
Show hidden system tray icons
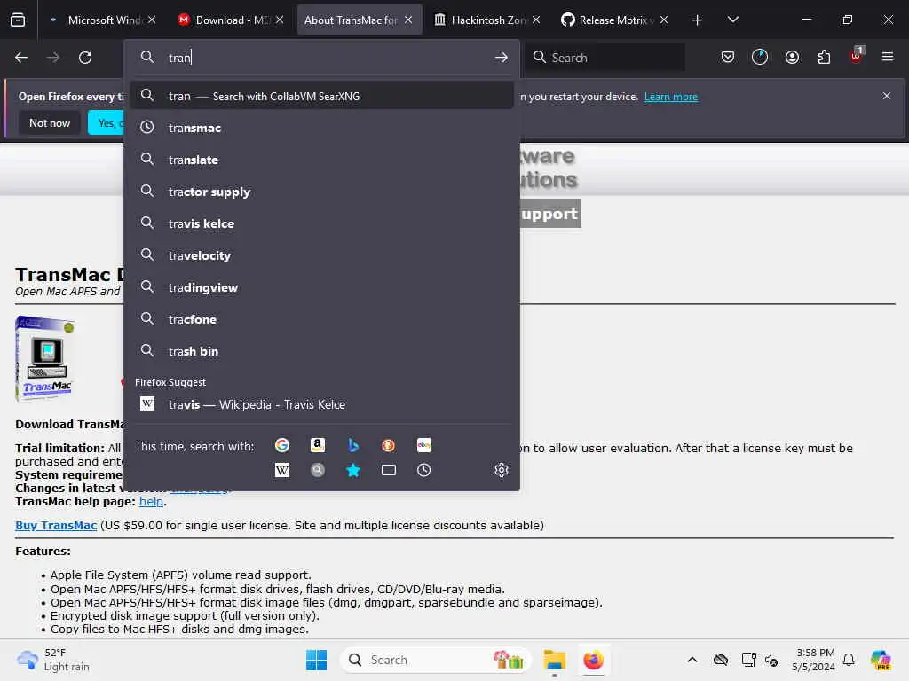[x=692, y=660]
